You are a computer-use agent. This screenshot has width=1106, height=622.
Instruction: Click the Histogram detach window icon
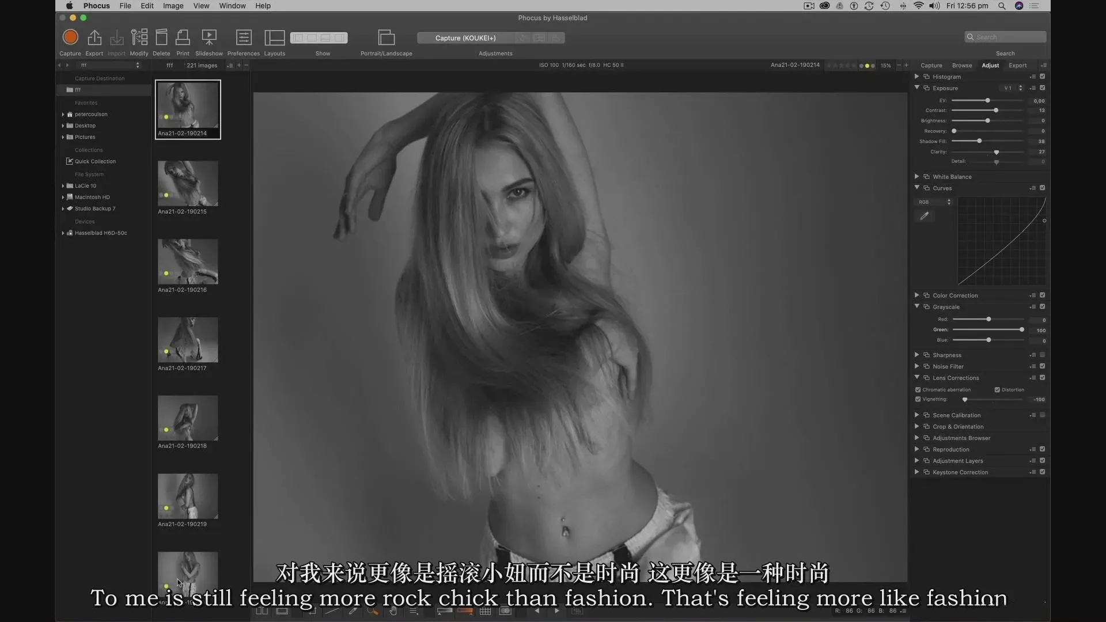click(x=926, y=77)
